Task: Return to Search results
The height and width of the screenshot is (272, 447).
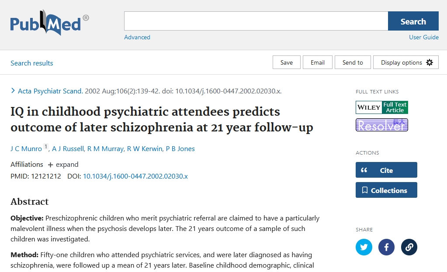Action: (31, 63)
